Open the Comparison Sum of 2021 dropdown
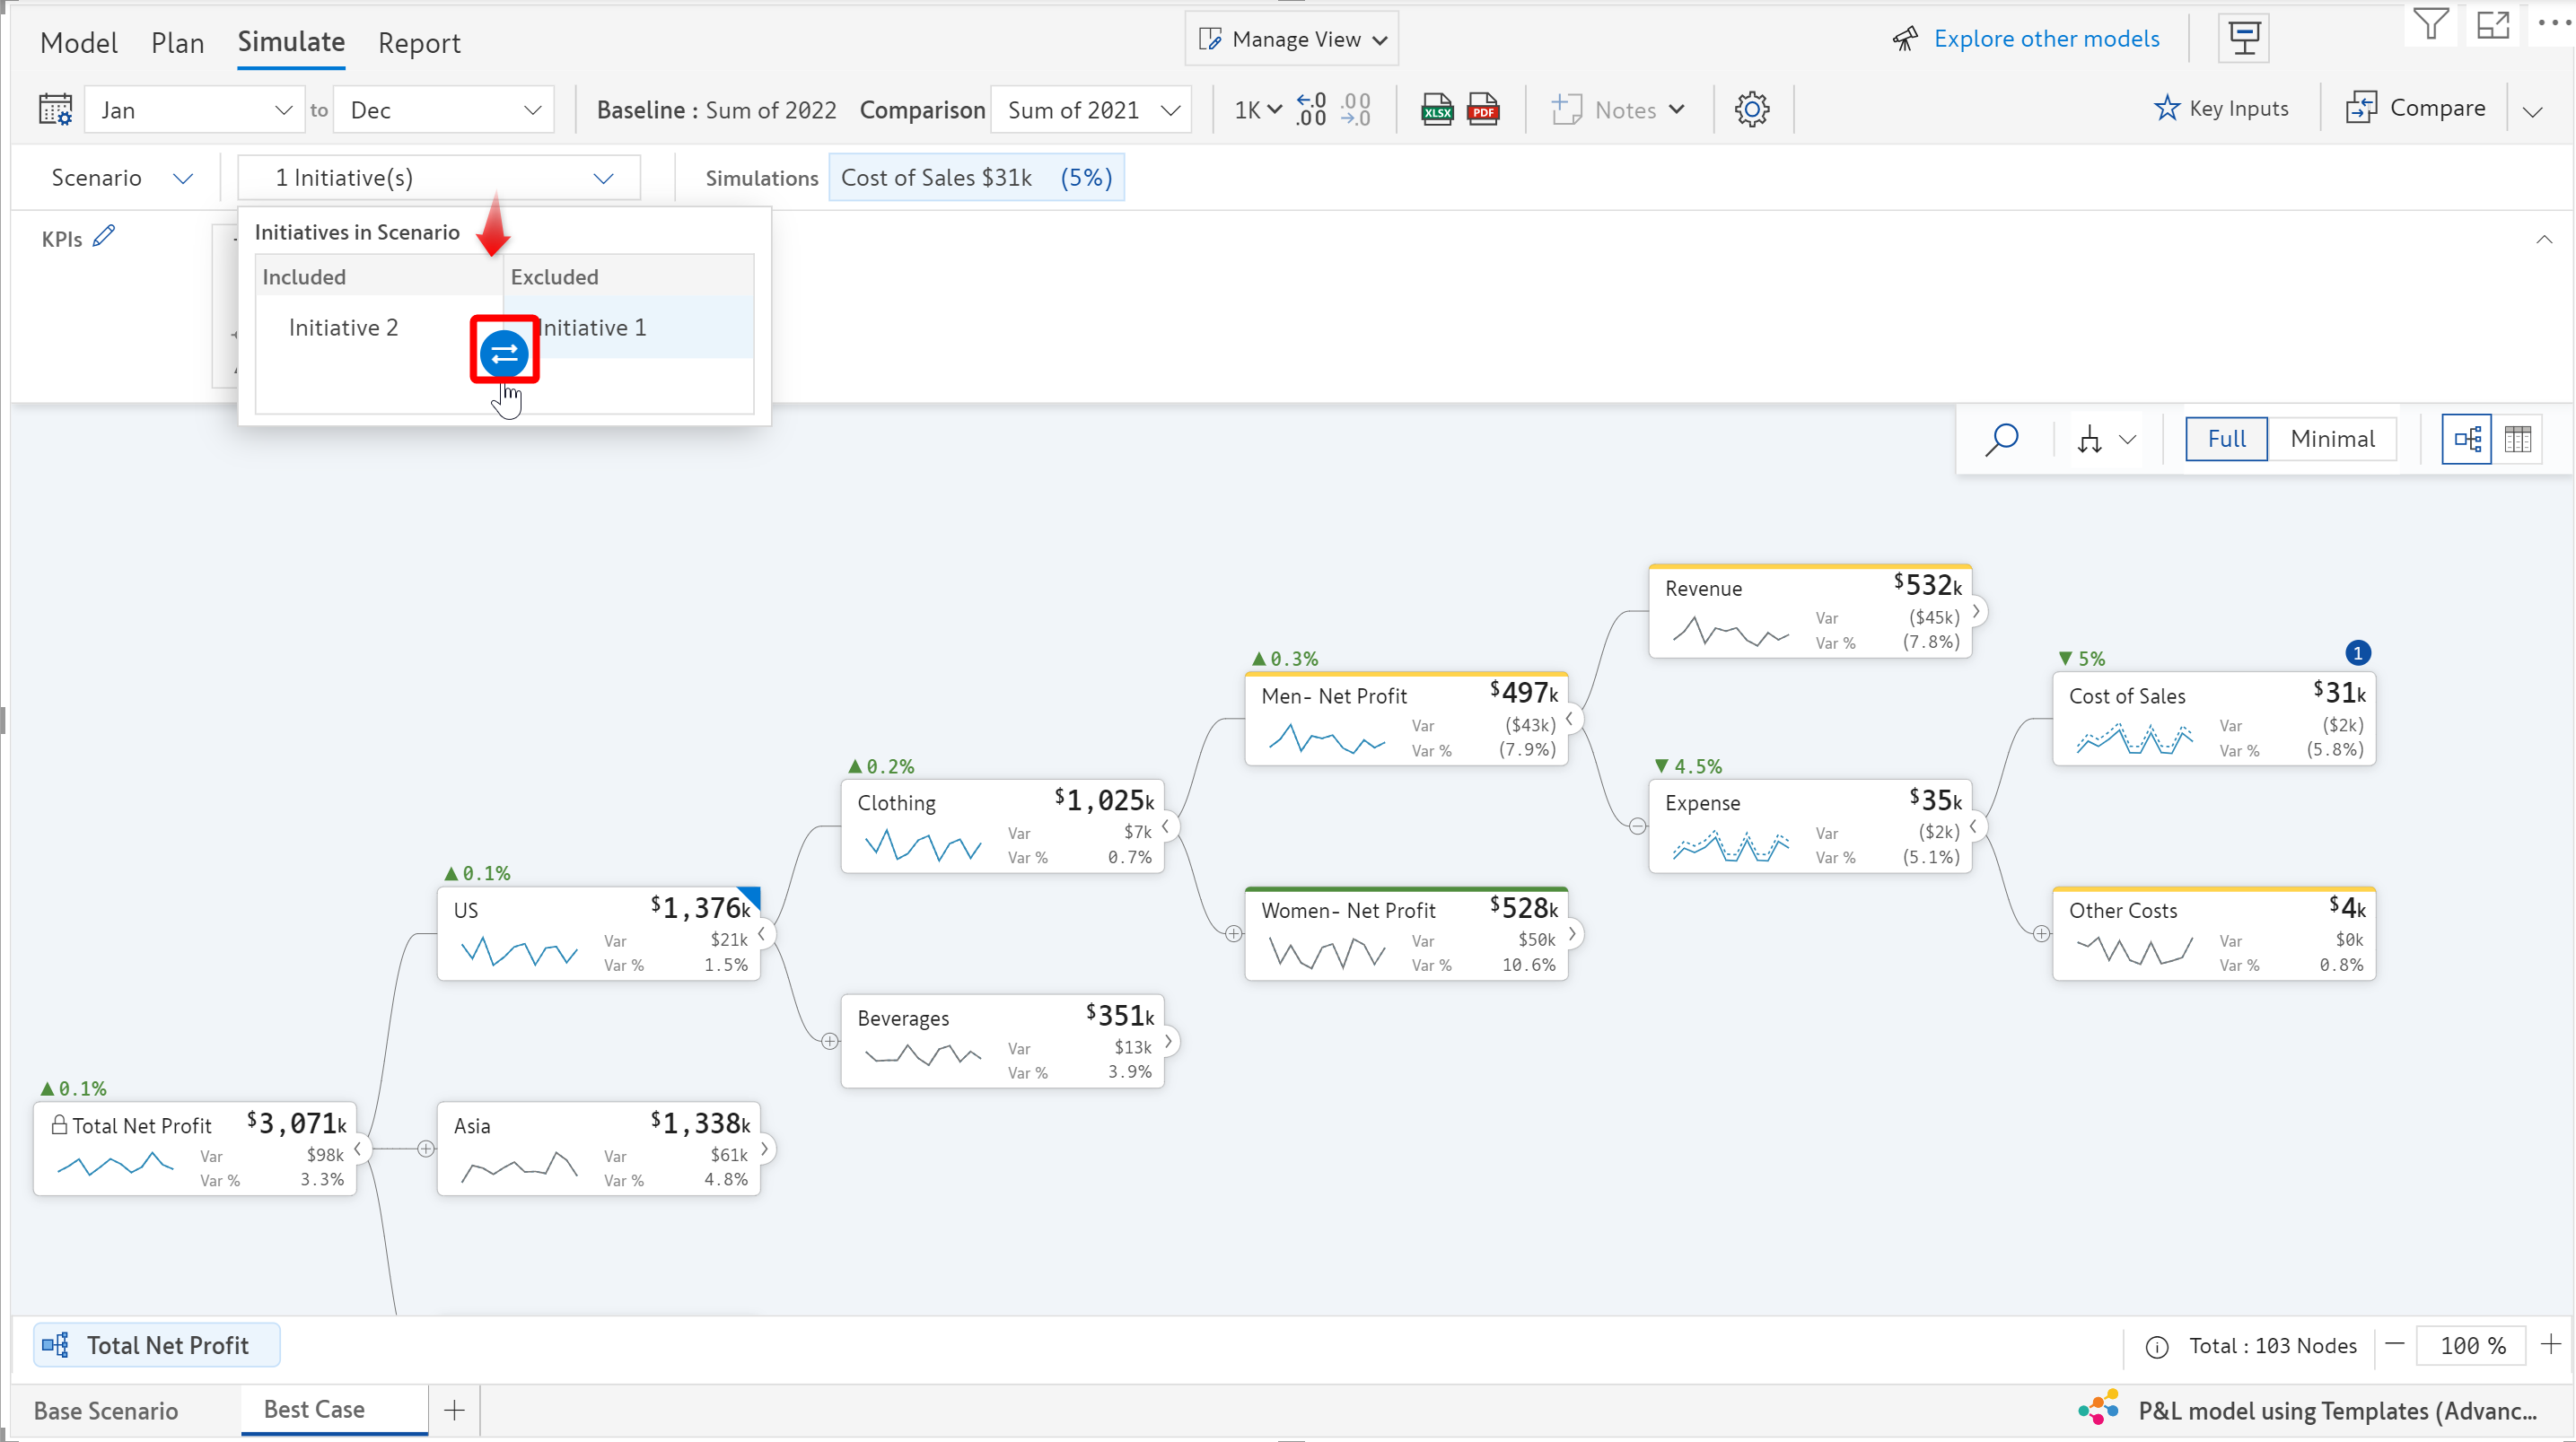This screenshot has height=1442, width=2576. tap(1091, 110)
